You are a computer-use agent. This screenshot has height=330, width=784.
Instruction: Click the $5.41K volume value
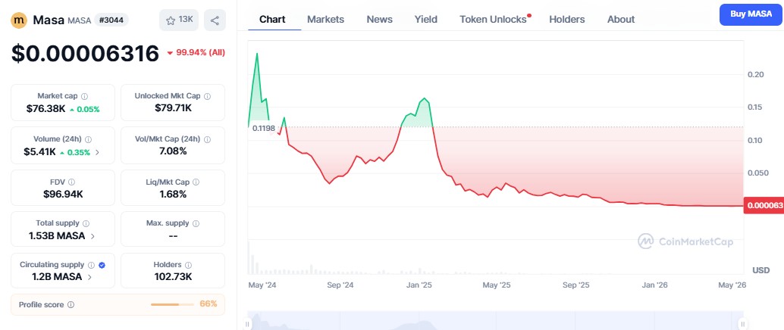[39, 152]
